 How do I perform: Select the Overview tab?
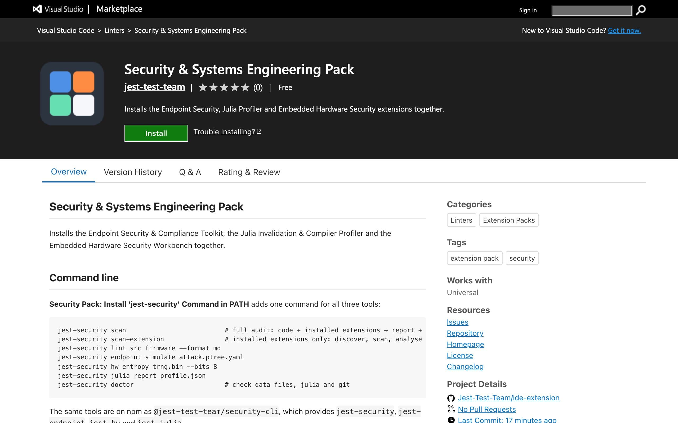tap(69, 172)
